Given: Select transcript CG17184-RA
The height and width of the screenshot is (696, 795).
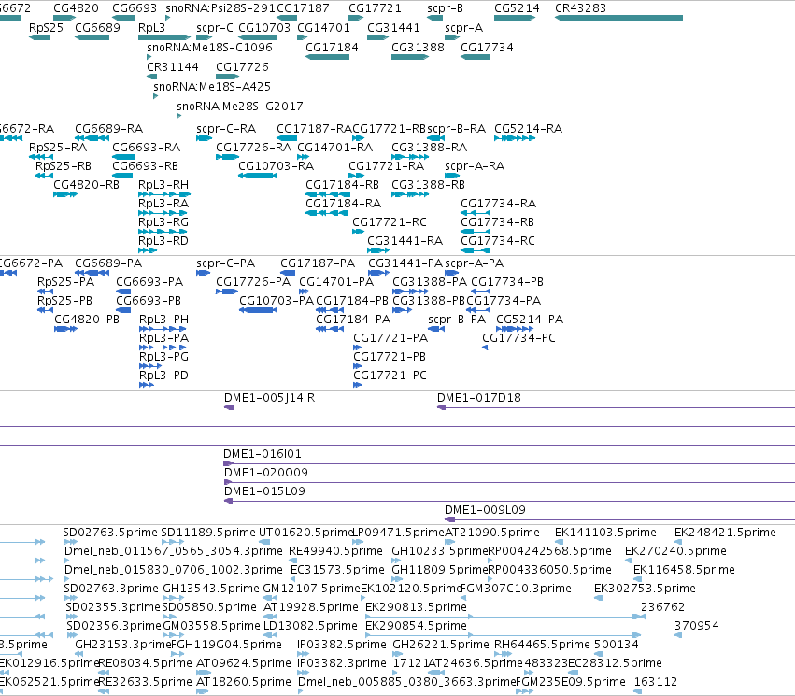Looking at the screenshot, I should tap(327, 213).
